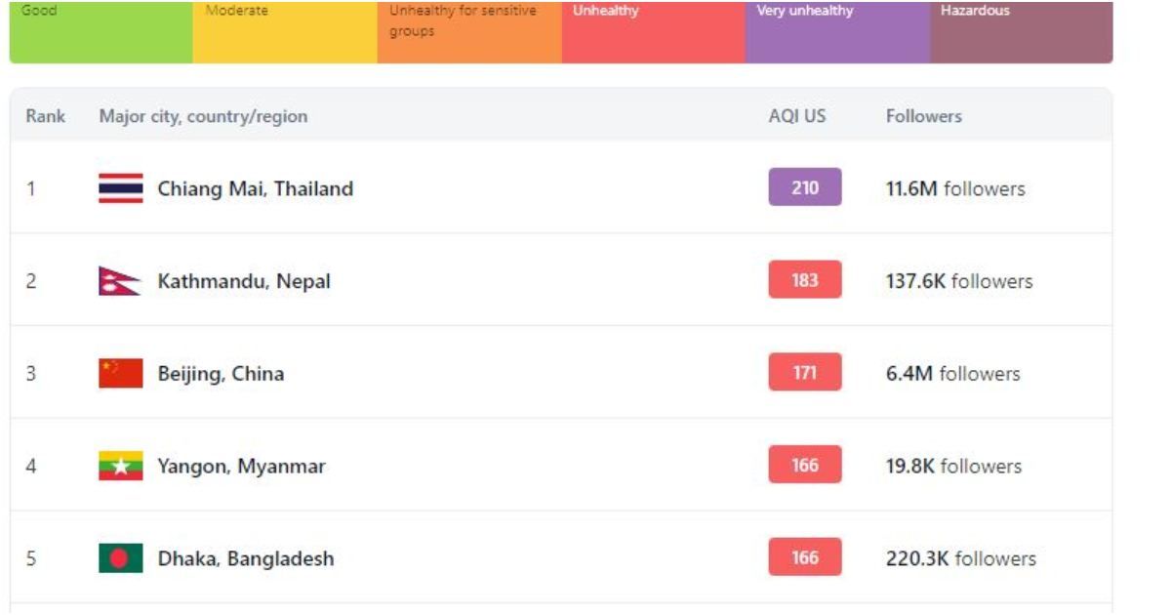Select the Beijing, China entry

pyautogui.click(x=221, y=374)
